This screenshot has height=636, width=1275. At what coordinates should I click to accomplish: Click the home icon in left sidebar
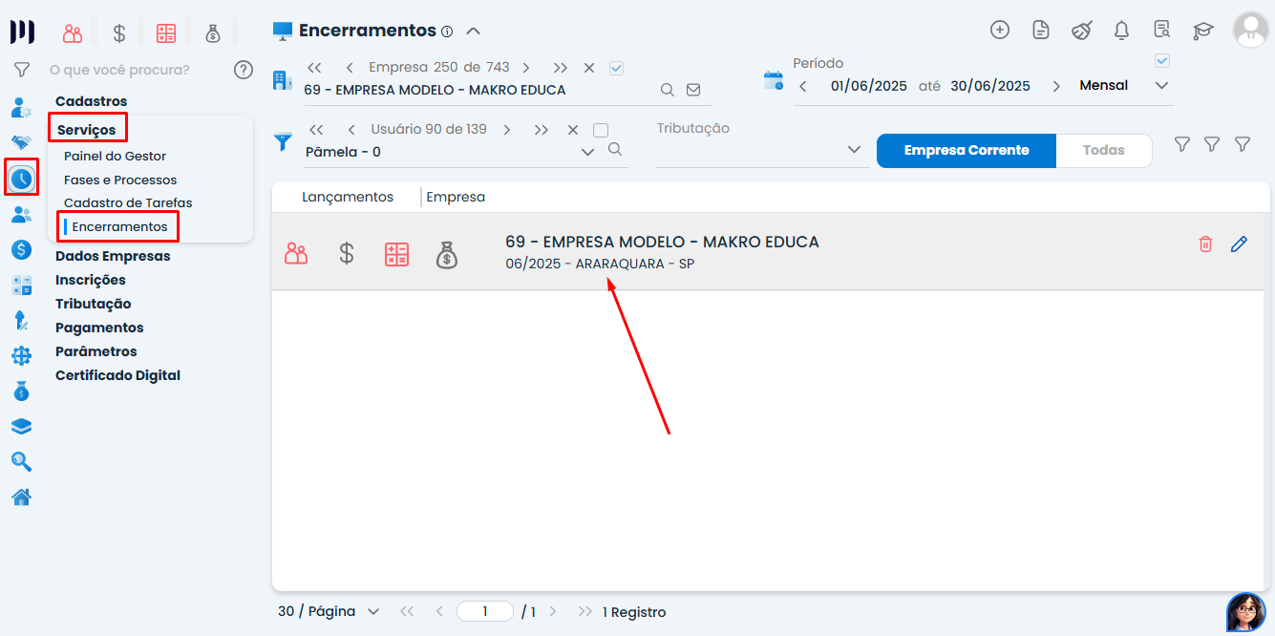click(x=21, y=497)
